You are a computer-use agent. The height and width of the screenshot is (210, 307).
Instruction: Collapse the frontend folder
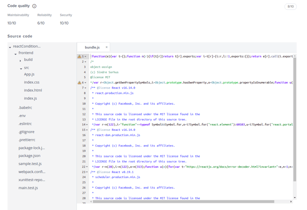pos(15,54)
